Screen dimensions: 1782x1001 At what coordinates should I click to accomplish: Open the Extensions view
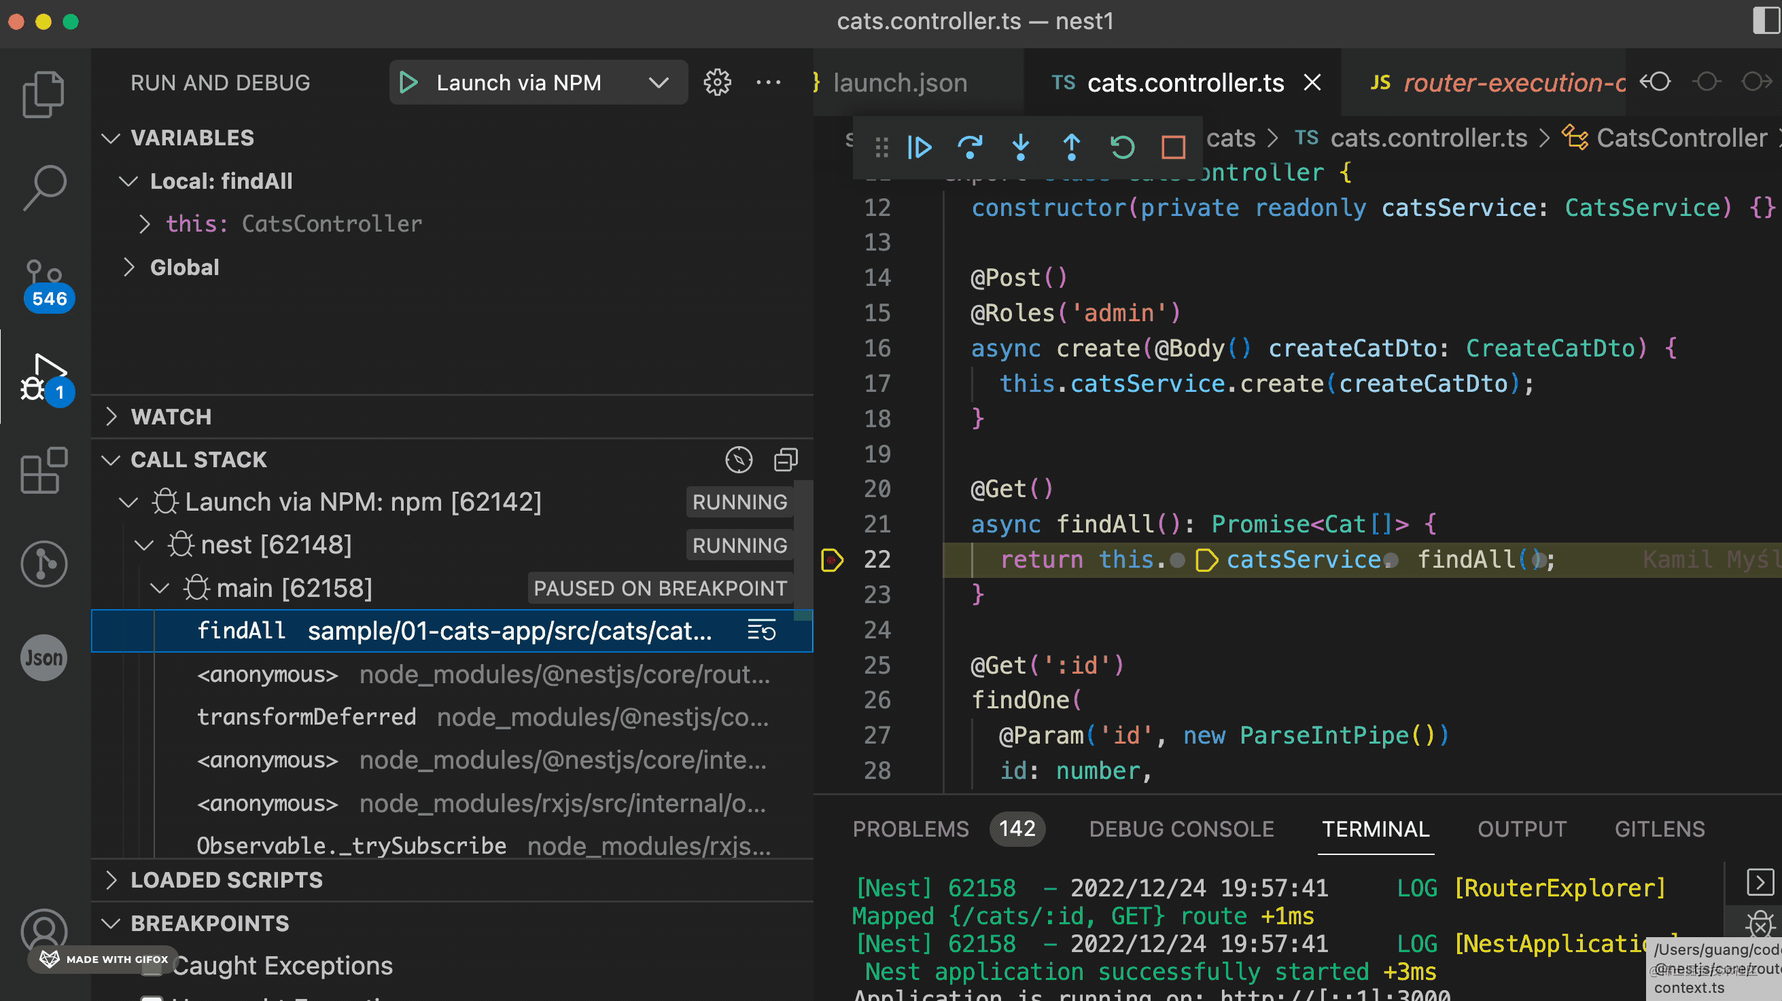tap(44, 470)
